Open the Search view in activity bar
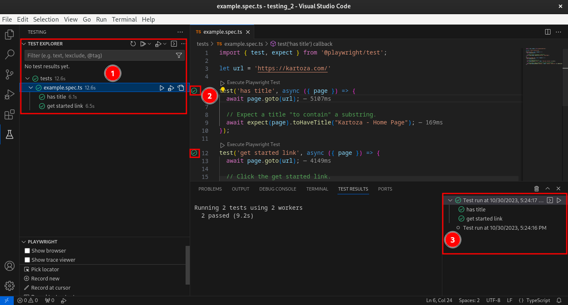 (x=10, y=55)
